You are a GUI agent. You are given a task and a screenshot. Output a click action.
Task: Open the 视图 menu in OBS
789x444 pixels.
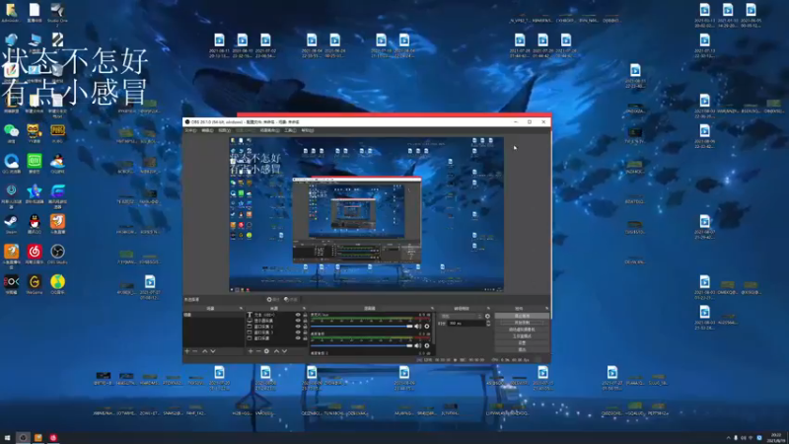pyautogui.click(x=225, y=130)
